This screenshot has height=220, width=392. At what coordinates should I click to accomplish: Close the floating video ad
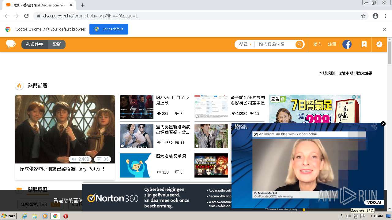pos(383,123)
